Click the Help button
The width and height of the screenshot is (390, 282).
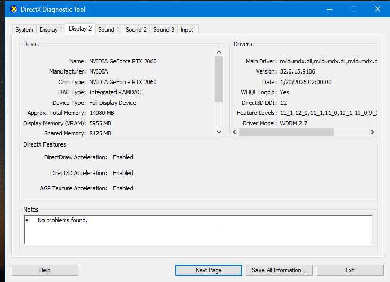45,270
